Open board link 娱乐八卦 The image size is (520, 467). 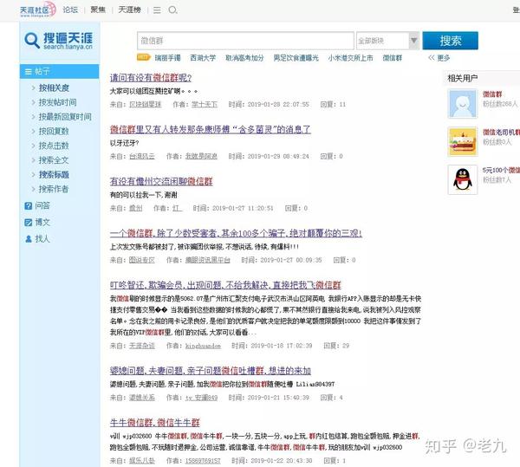142,460
